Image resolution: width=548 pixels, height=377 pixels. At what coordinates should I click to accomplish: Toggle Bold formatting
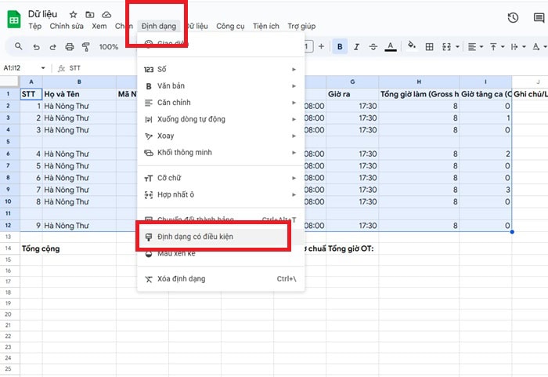pyautogui.click(x=341, y=47)
